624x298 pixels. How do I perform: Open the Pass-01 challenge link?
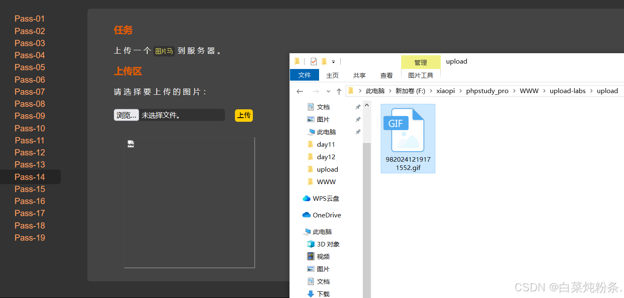pos(30,19)
